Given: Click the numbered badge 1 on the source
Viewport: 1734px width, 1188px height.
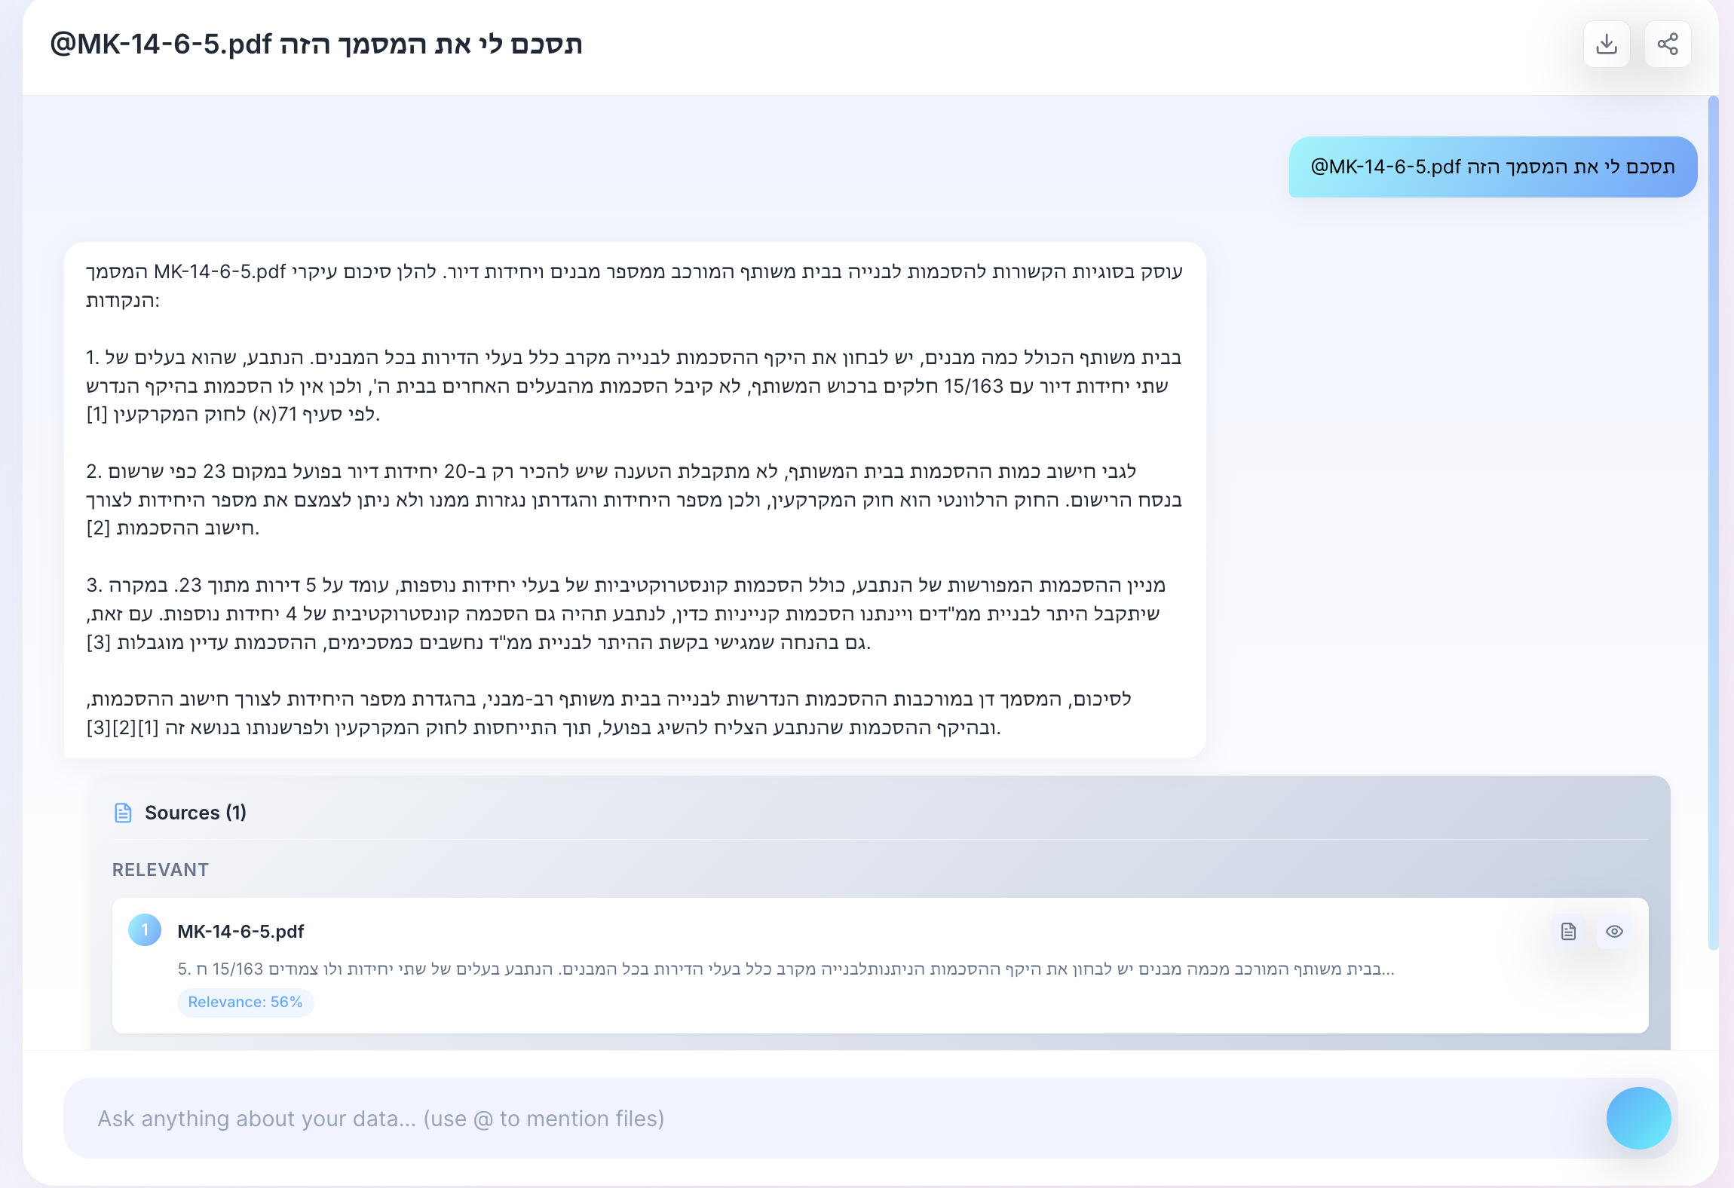Looking at the screenshot, I should pyautogui.click(x=145, y=930).
